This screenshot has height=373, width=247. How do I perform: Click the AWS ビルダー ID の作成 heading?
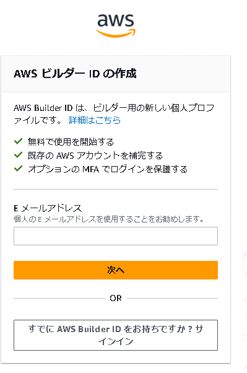(x=75, y=74)
